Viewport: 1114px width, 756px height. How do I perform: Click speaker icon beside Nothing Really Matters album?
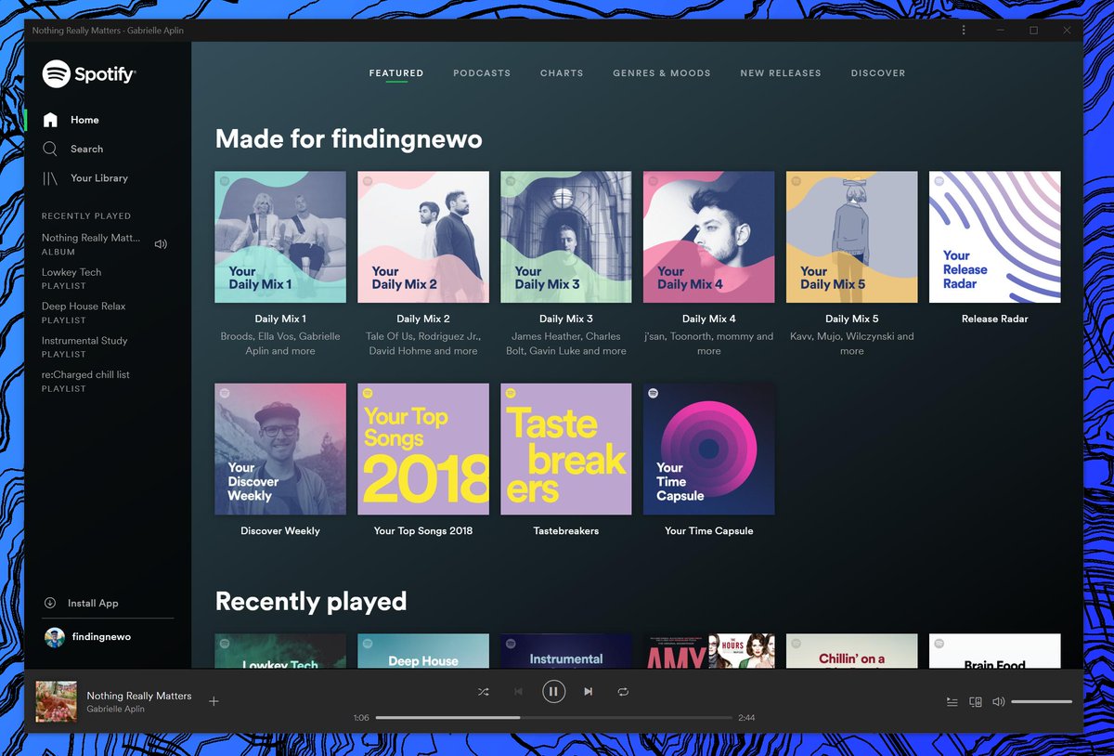pyautogui.click(x=161, y=244)
